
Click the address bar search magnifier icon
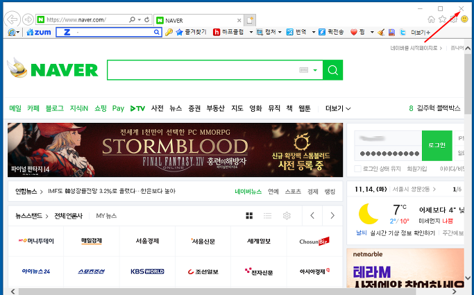tap(132, 19)
